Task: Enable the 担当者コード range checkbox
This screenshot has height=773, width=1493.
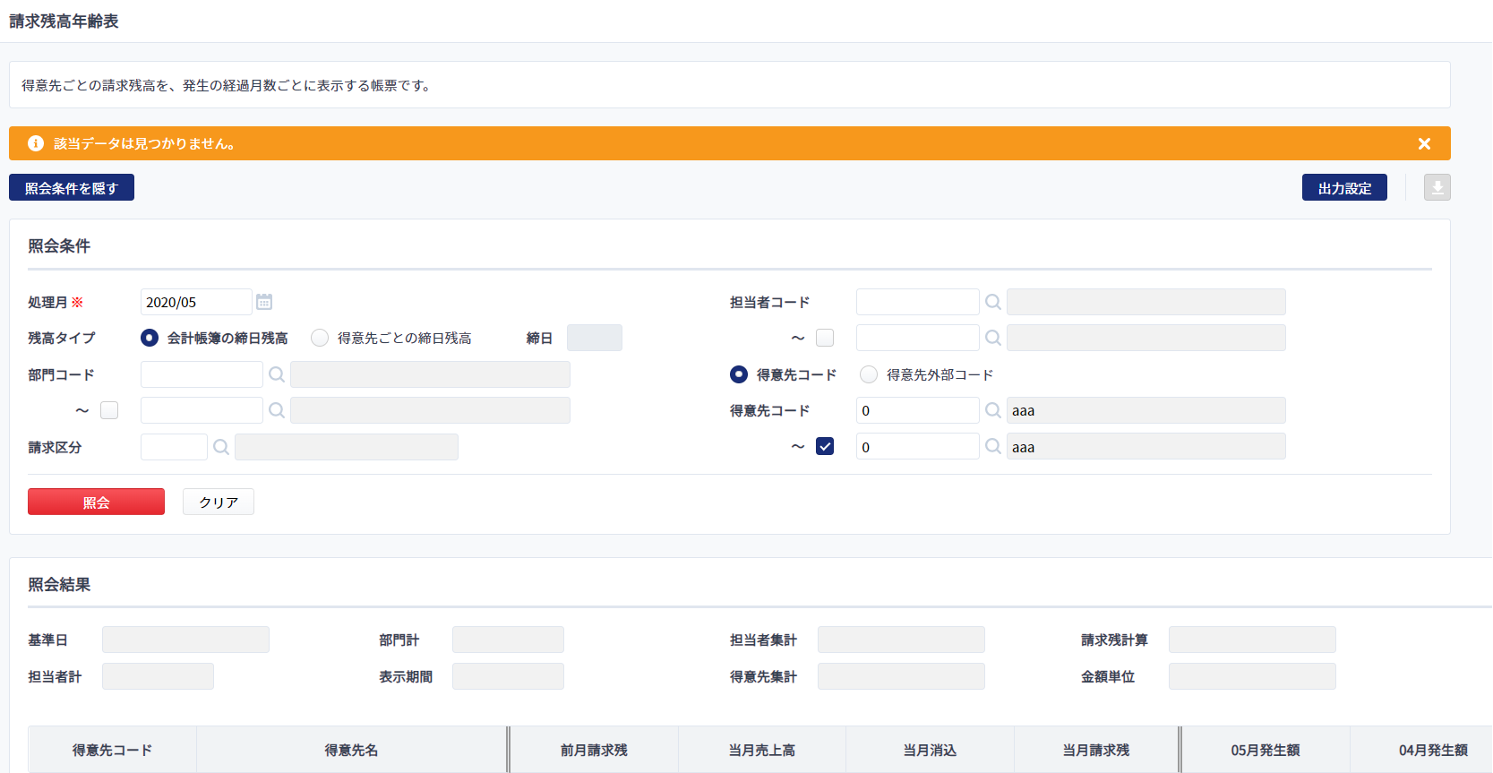Action: pos(825,338)
